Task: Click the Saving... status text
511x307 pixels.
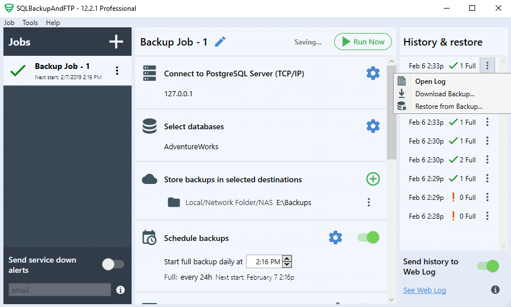Action: click(308, 42)
